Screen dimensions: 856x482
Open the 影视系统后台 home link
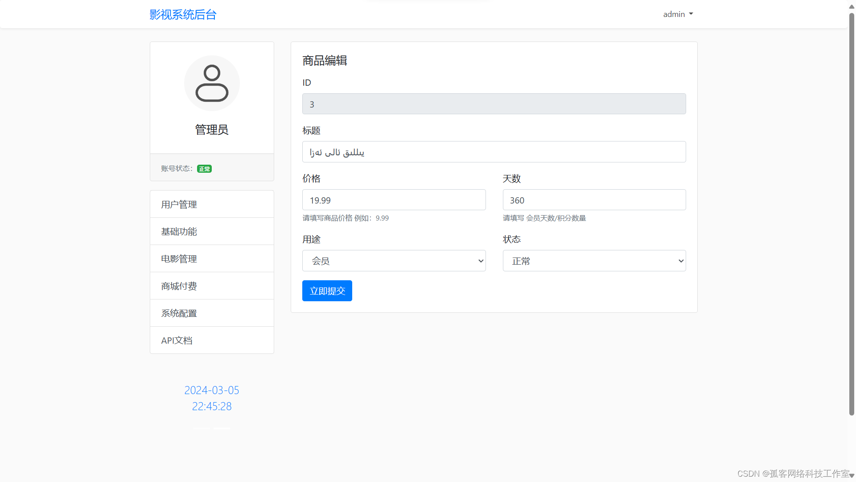pos(183,15)
